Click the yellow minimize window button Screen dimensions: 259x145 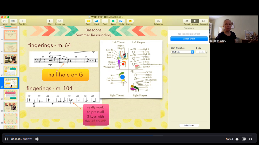tap(5, 17)
